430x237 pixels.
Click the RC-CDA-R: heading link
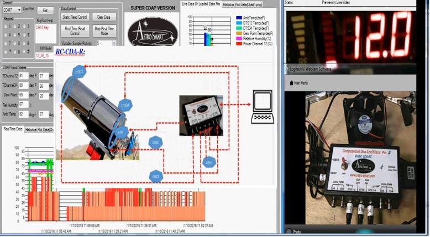tap(70, 51)
